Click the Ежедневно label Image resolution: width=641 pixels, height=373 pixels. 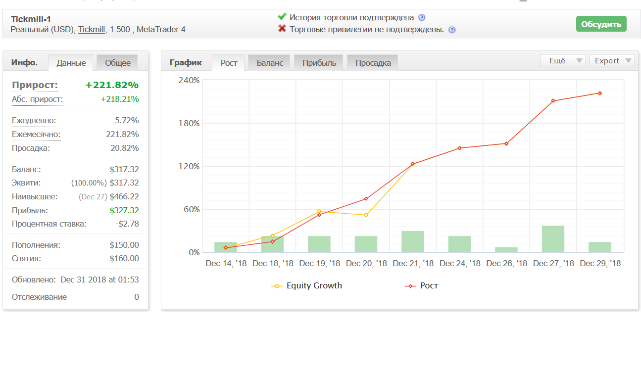point(34,120)
